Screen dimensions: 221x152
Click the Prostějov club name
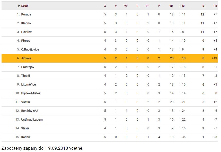click(x=28, y=67)
